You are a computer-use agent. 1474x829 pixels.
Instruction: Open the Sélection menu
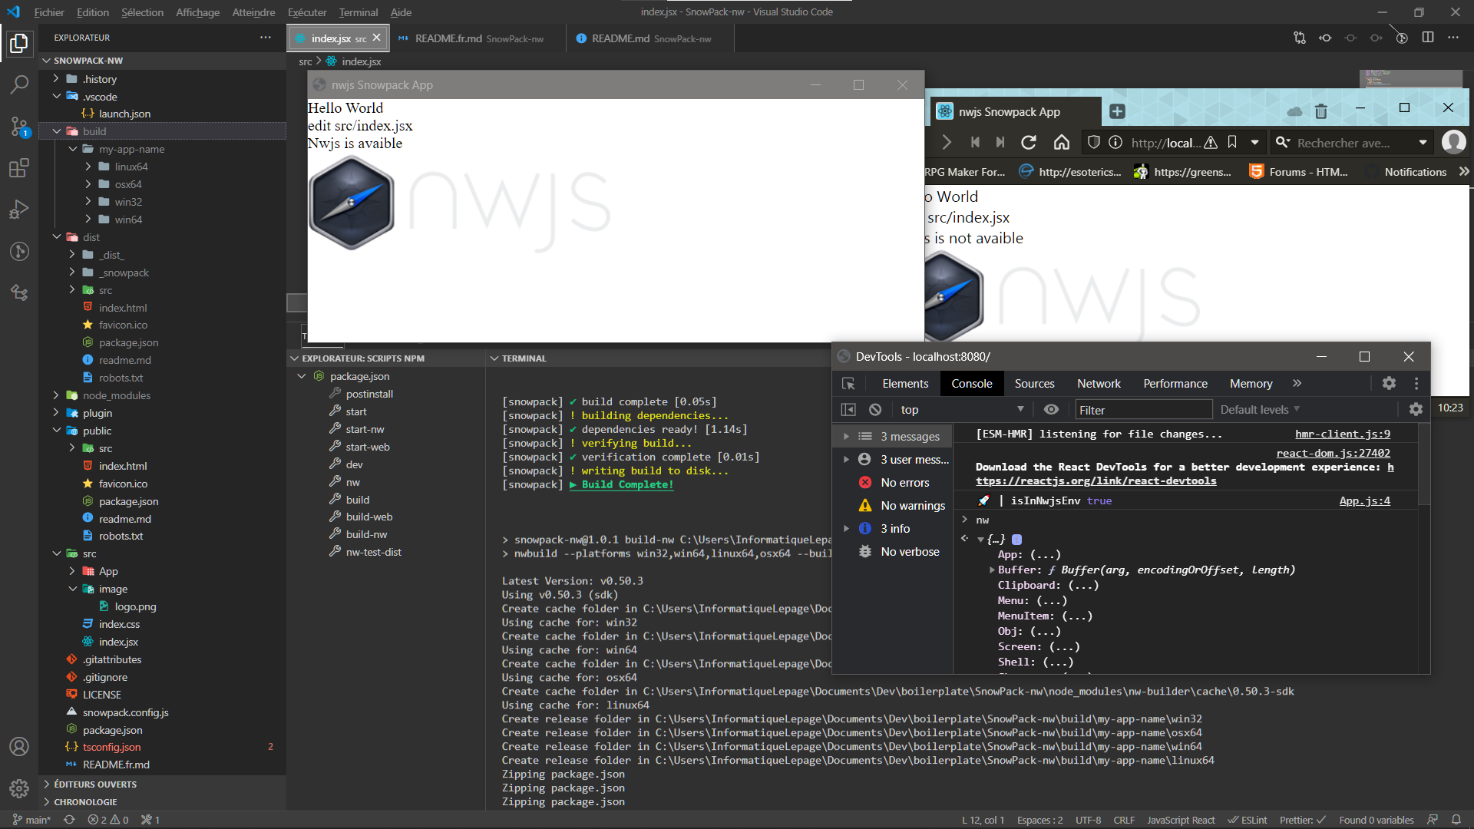142,12
